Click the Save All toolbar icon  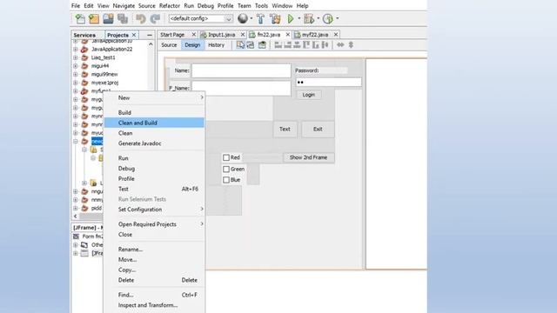click(123, 18)
